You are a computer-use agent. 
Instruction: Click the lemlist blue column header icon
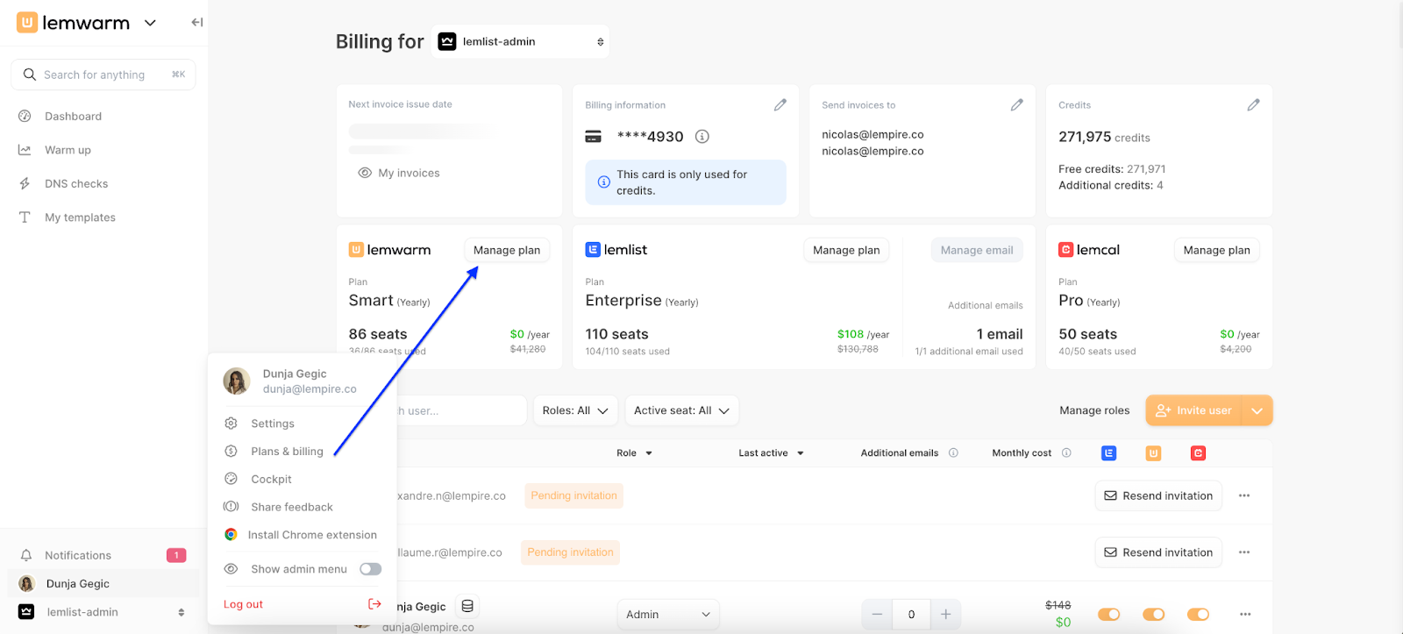(1109, 453)
